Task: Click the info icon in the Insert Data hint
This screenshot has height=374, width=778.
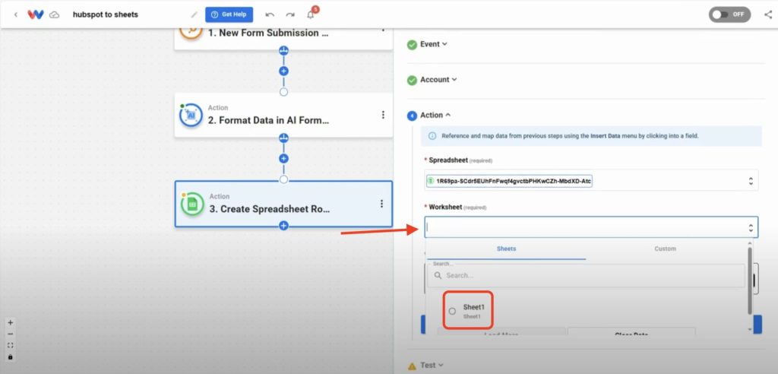Action: coord(432,135)
